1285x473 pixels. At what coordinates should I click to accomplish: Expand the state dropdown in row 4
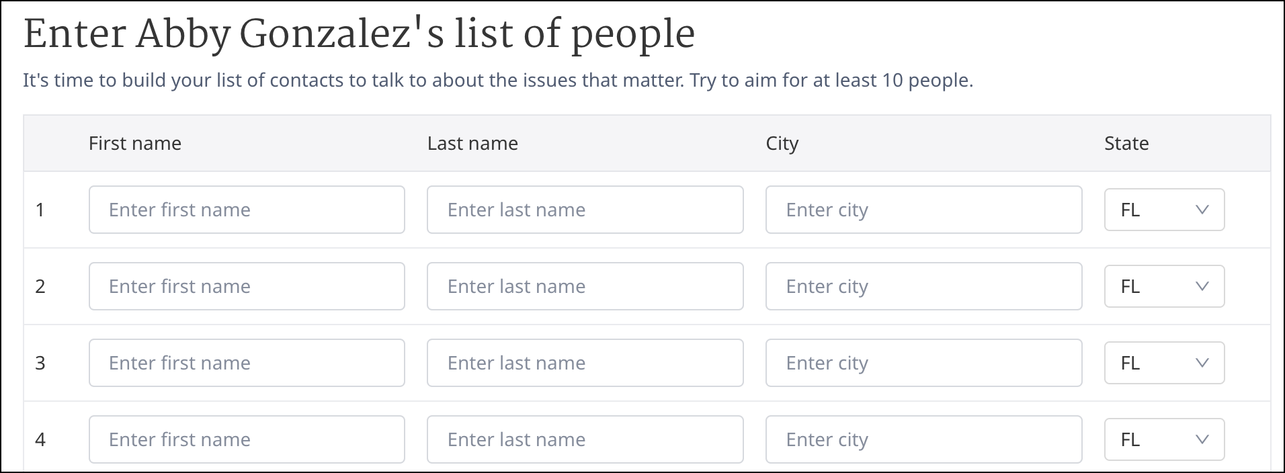tap(1164, 439)
